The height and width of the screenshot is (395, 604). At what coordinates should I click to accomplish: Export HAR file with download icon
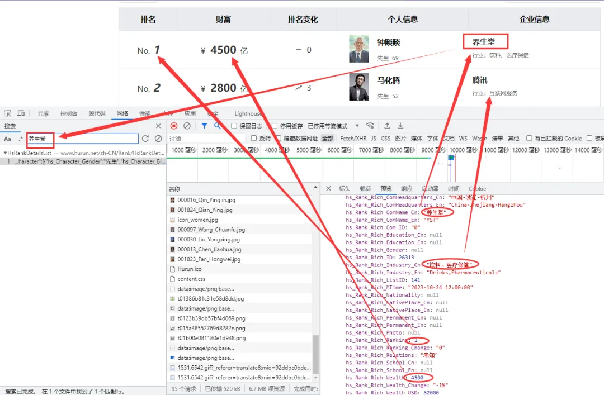point(400,126)
